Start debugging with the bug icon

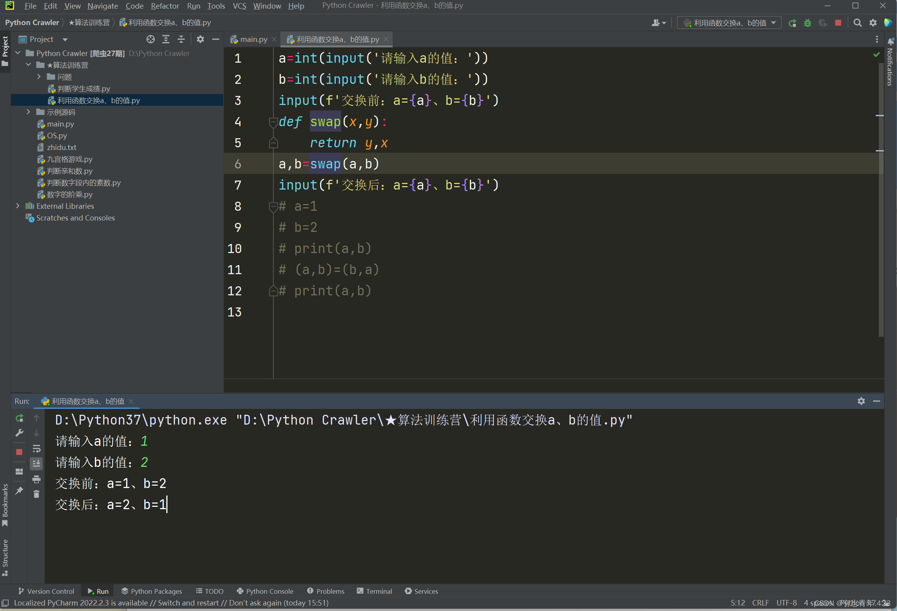tap(807, 23)
